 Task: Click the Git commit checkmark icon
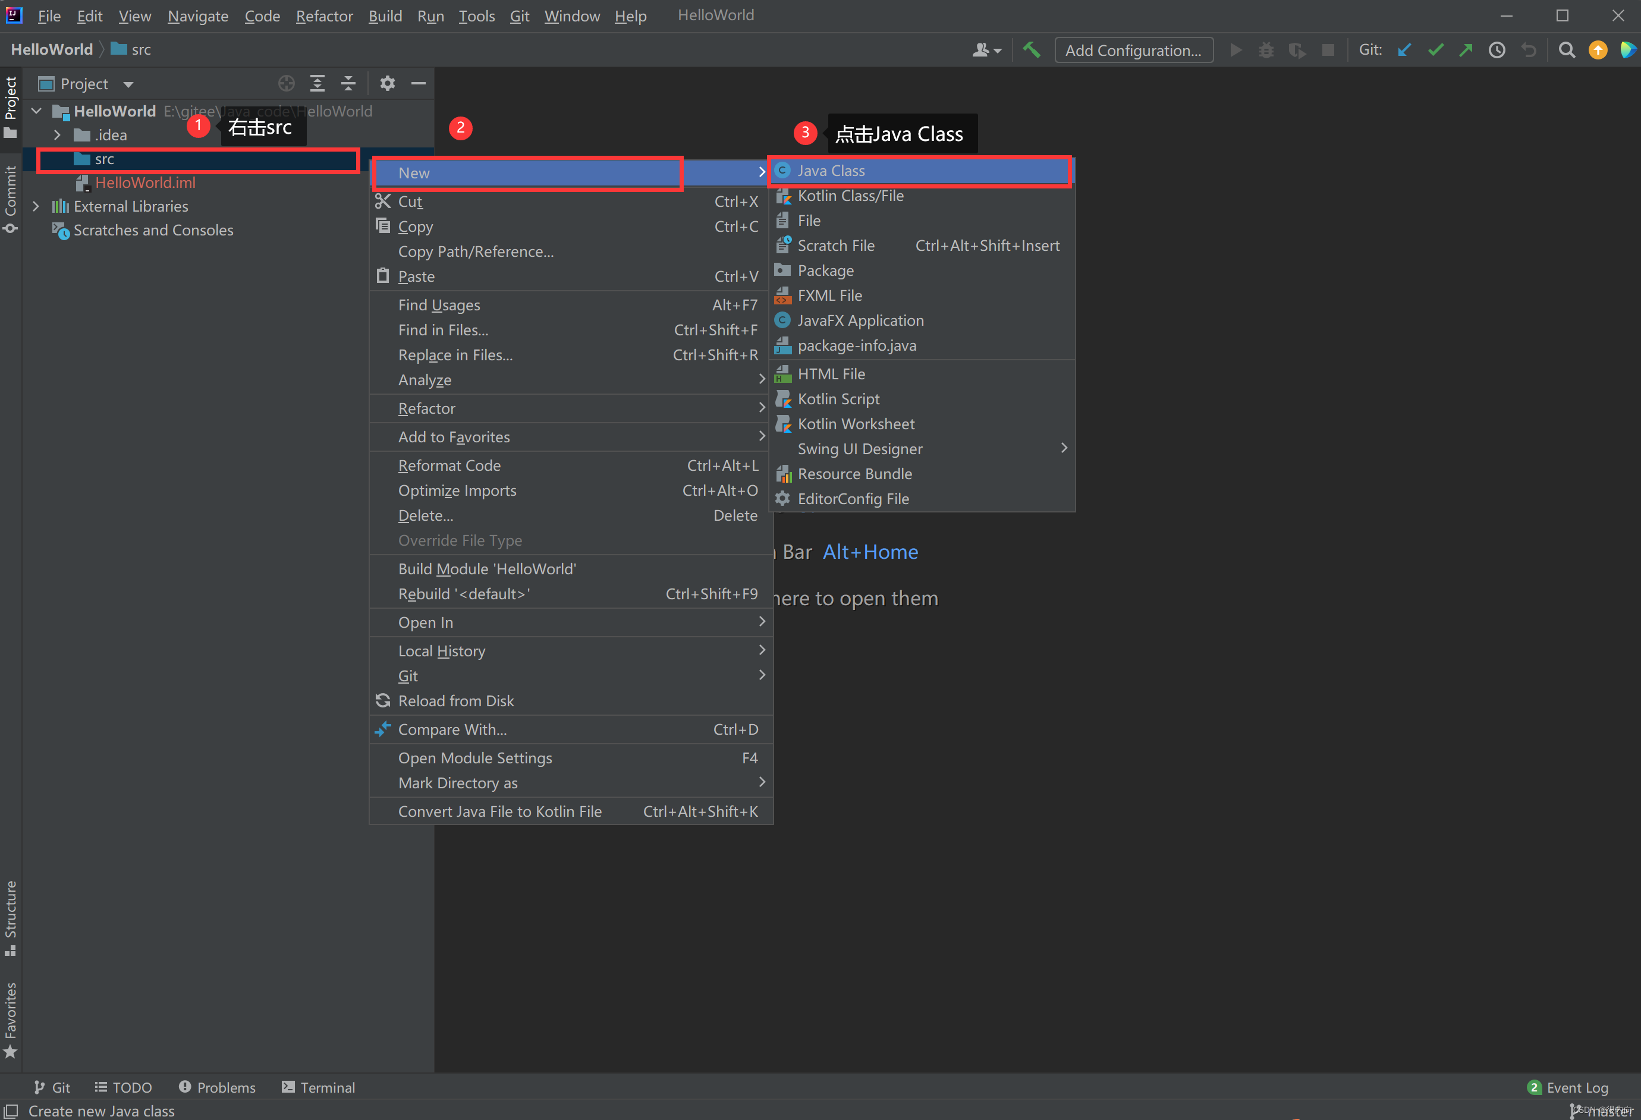(1435, 50)
